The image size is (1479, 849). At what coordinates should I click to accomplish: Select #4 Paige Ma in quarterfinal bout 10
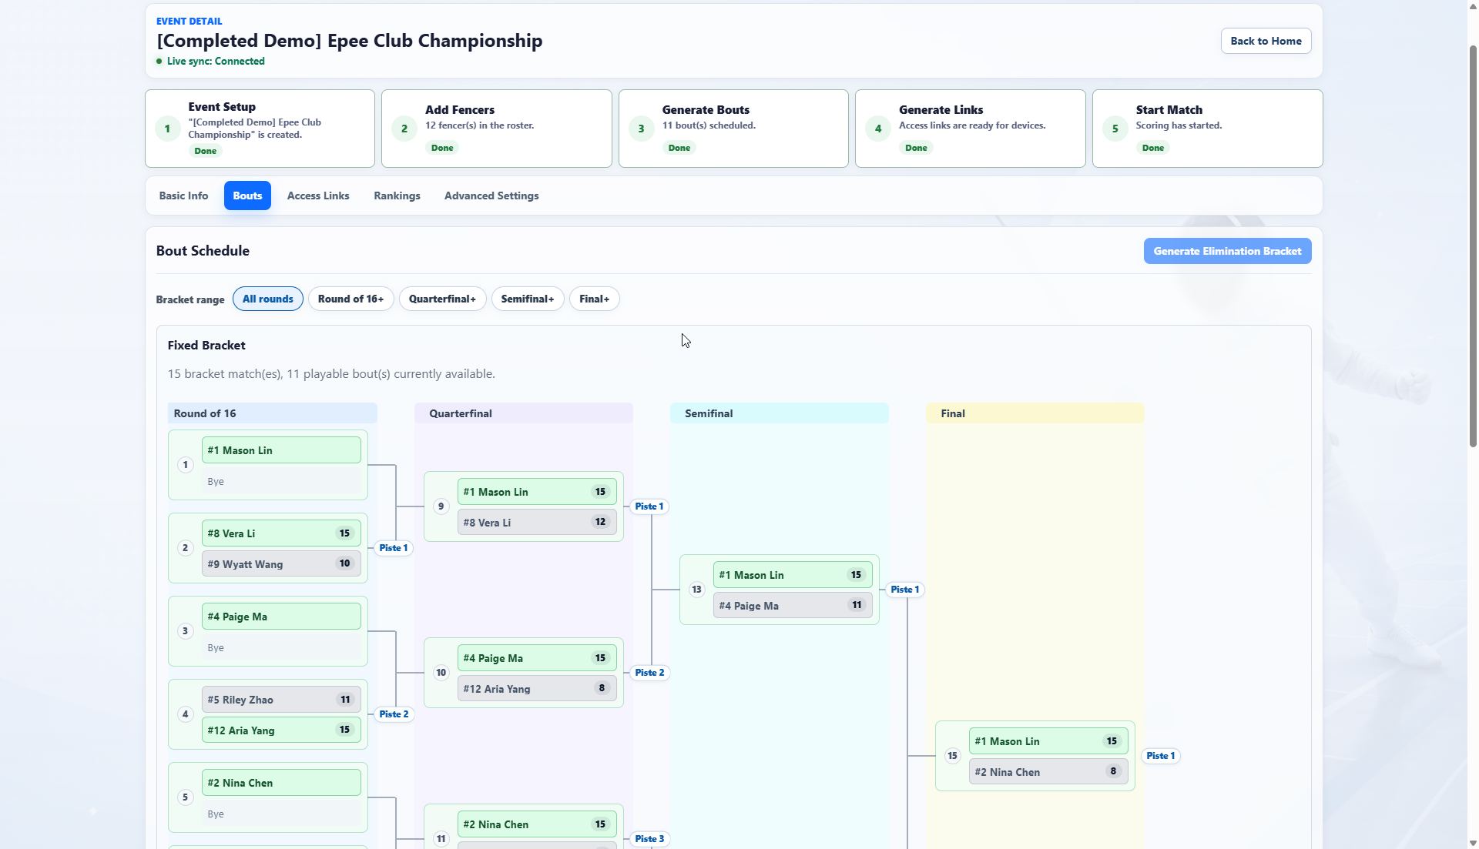click(x=537, y=658)
